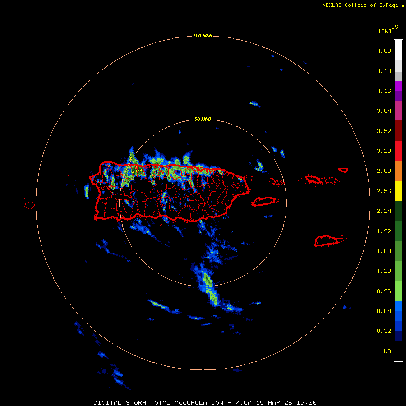Screen dimensions: 406x406
Task: Click the DSA product label above legend
Action: (x=397, y=27)
